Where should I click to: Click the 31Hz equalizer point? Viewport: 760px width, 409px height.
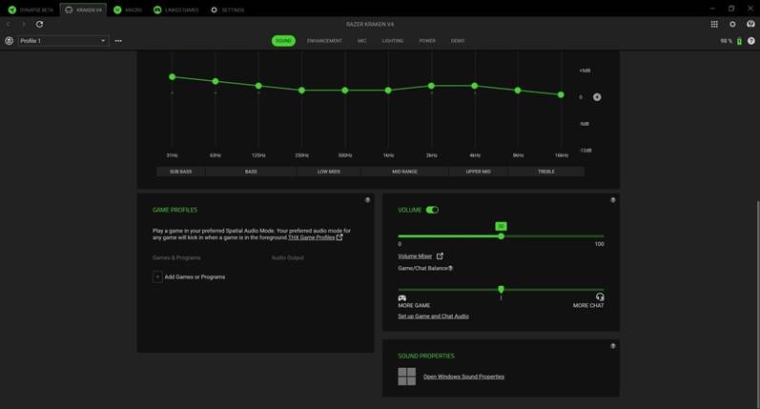[x=172, y=77]
